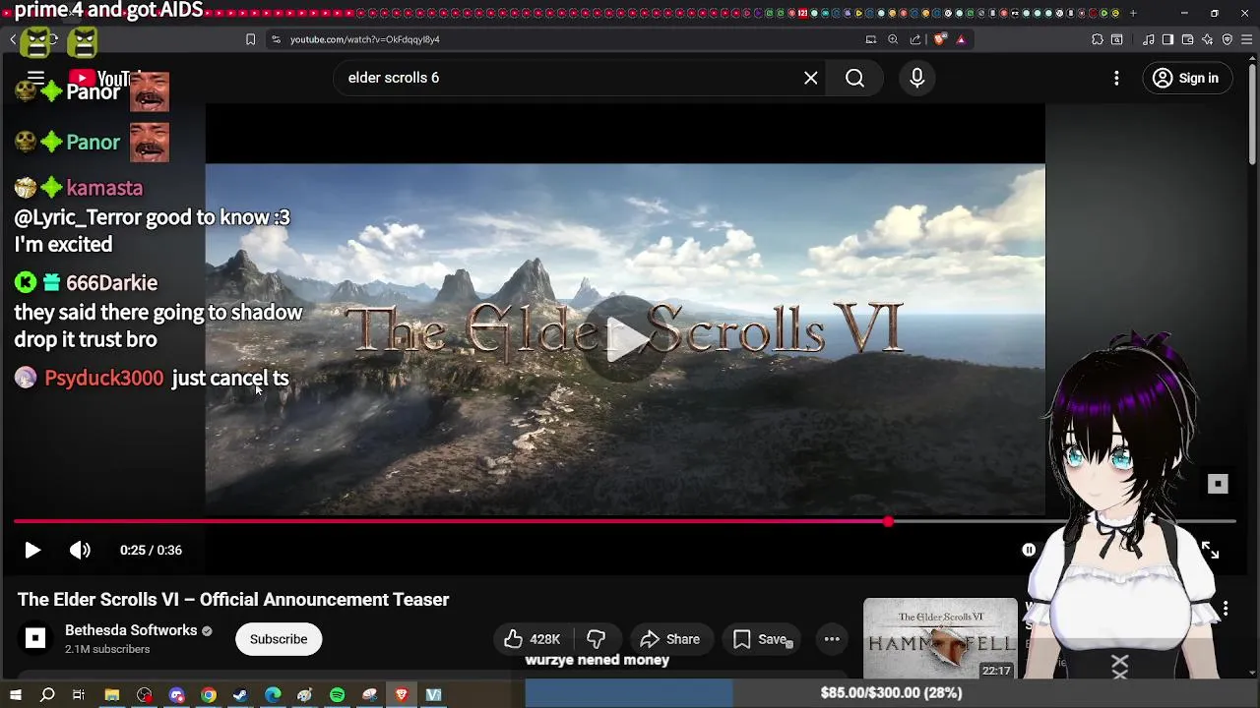Enter fullscreen mode for the video
The image size is (1260, 708).
(1210, 551)
